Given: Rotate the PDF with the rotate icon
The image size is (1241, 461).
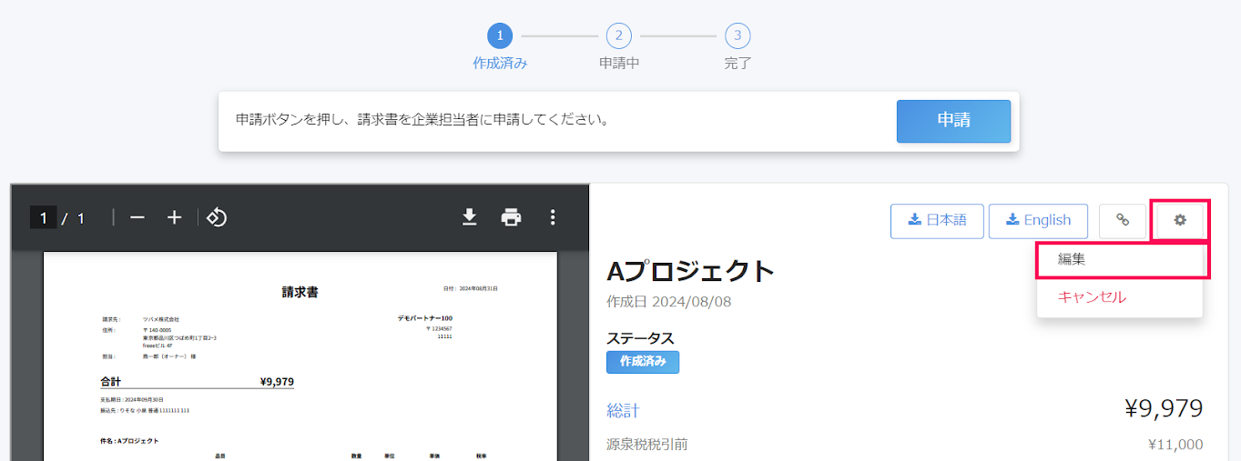Looking at the screenshot, I should tap(217, 217).
